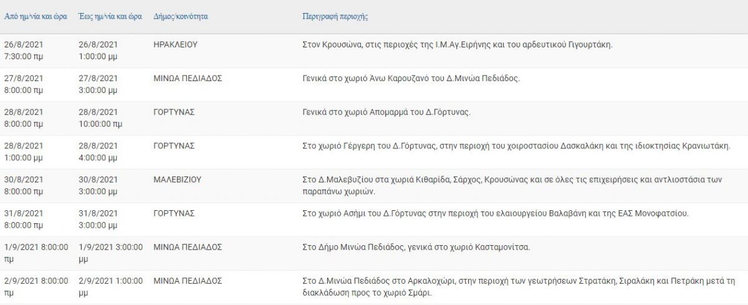Click the 'Περιγραφή περιοχής' column header
The image size is (748, 305).
tap(335, 16)
